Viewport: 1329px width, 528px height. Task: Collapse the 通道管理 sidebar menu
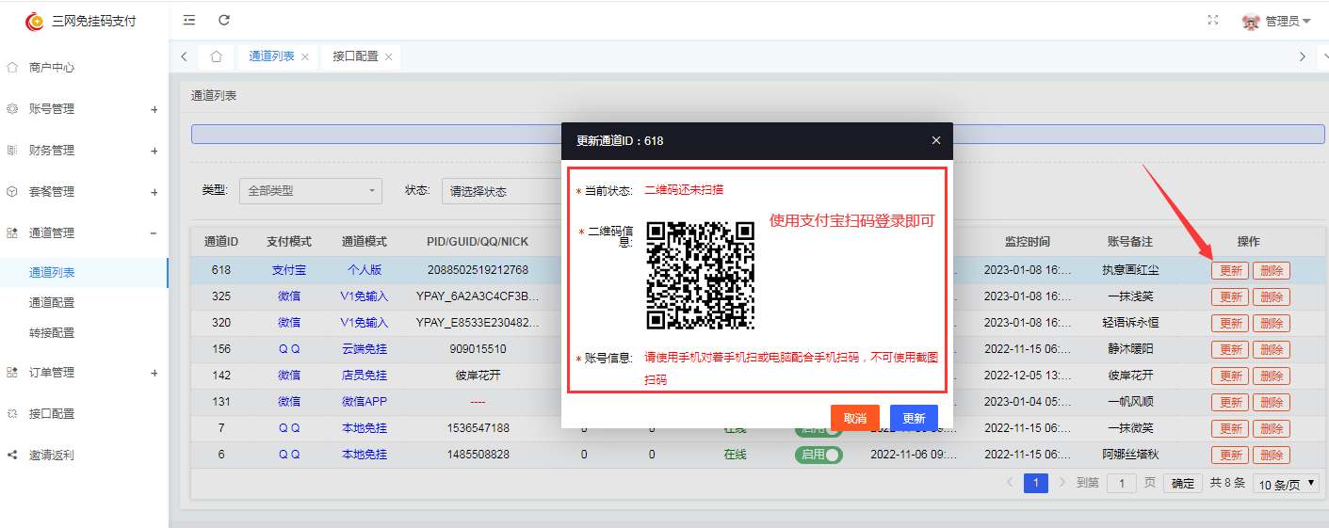click(x=85, y=233)
